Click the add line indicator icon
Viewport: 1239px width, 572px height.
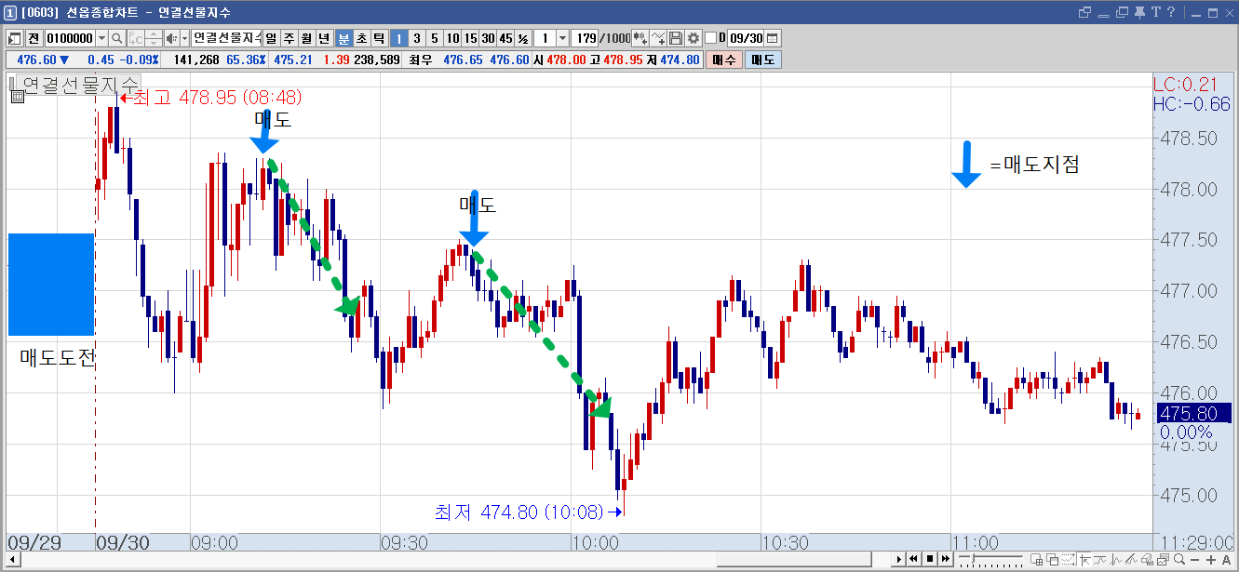point(658,38)
